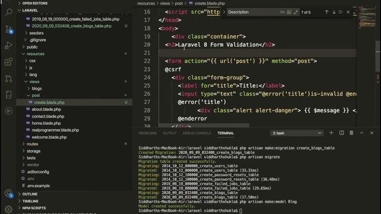Open realprogrammer.blade.php file
Image resolution: width=381 pixels, height=214 pixels.
click(x=55, y=130)
